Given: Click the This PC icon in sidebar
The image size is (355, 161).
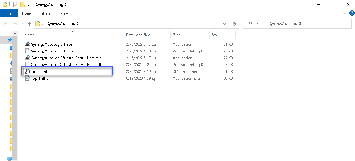Looking at the screenshot, I should pos(10,158).
